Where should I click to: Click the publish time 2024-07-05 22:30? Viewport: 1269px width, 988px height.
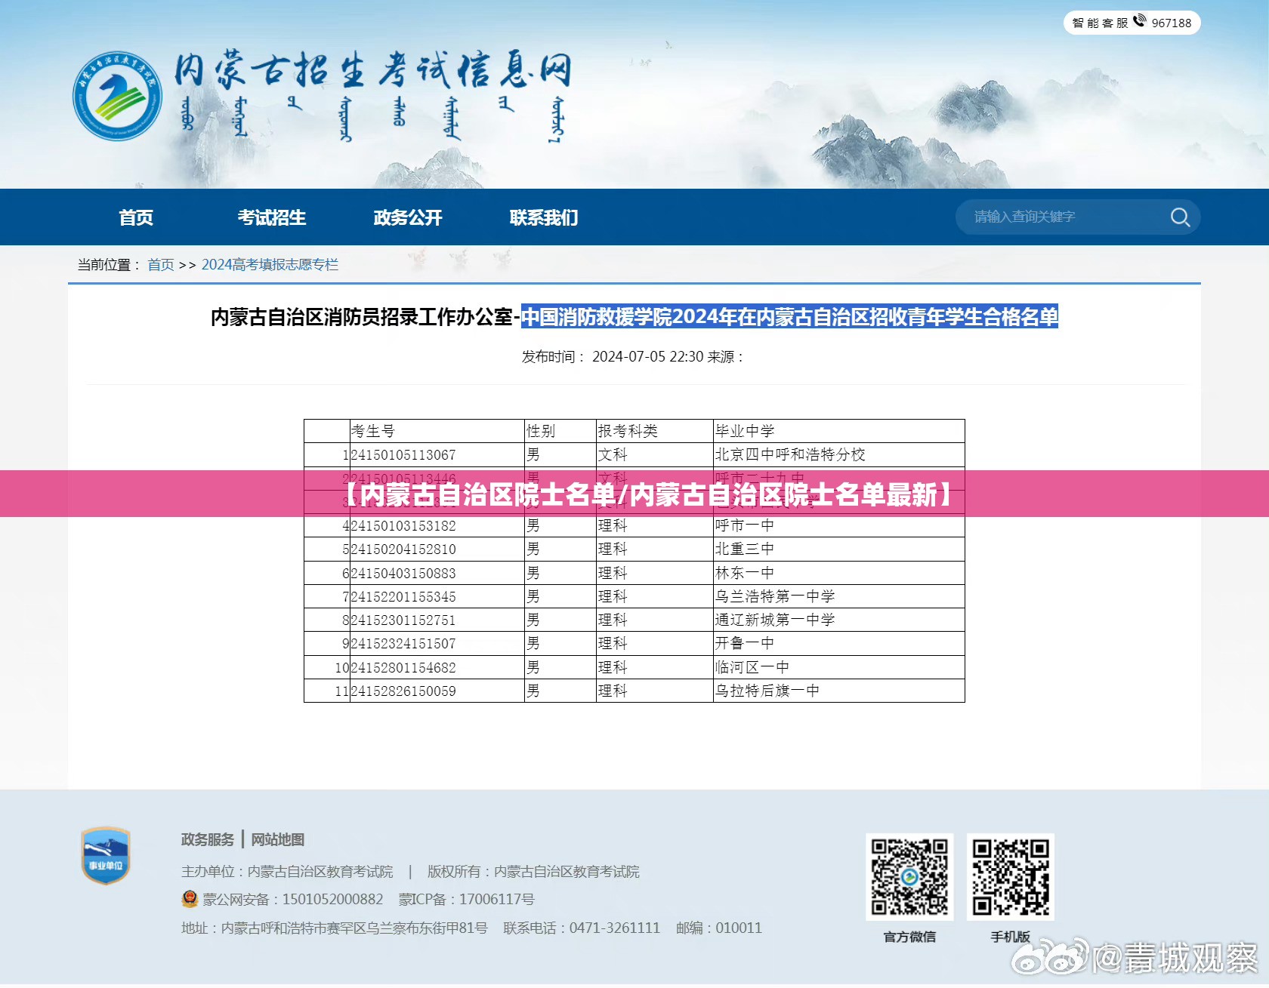[x=648, y=357]
